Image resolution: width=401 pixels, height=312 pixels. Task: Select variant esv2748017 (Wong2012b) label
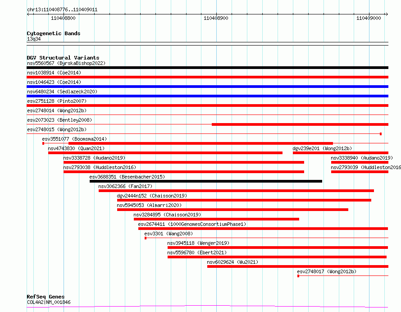(327, 271)
